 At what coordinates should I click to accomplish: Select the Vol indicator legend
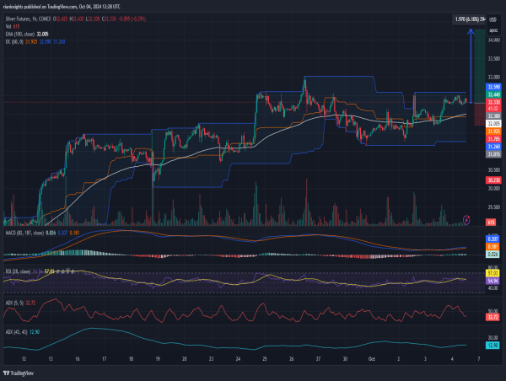(13, 26)
